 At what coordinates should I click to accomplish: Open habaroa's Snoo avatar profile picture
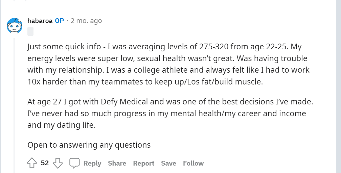click(x=15, y=26)
